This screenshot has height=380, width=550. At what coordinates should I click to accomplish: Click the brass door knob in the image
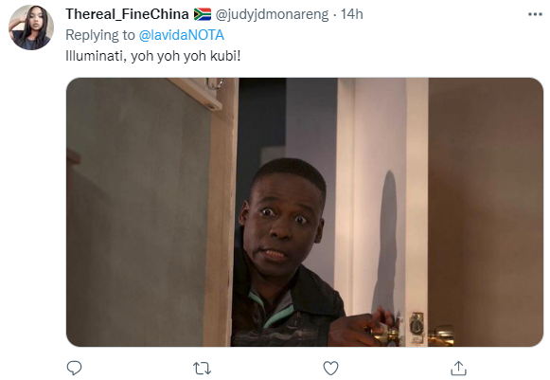click(442, 335)
